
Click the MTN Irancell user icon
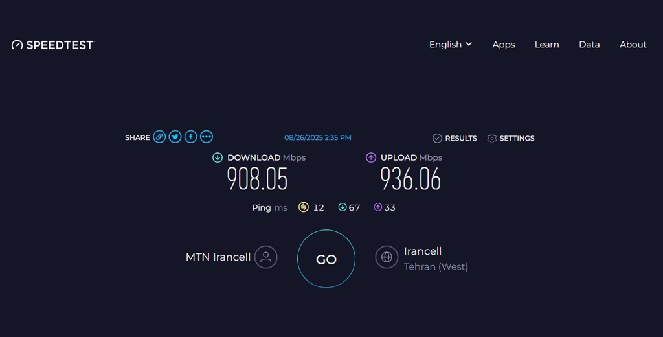[265, 257]
